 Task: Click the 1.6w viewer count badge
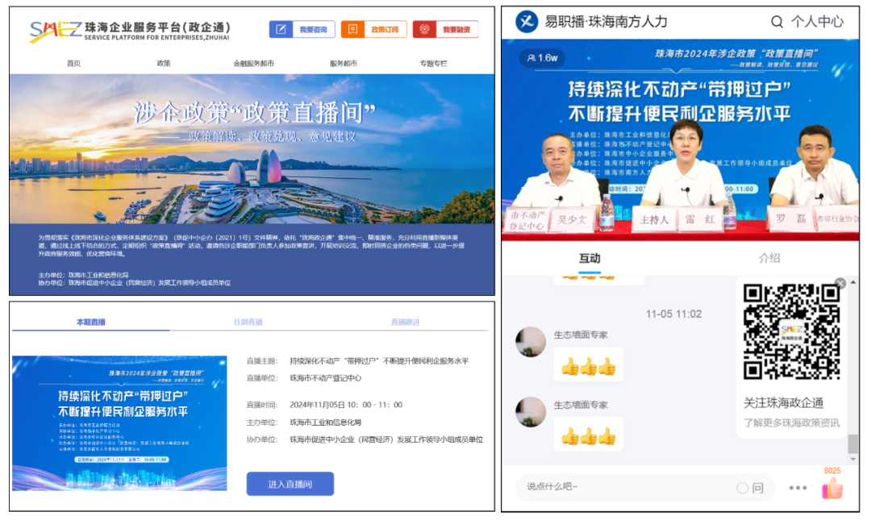(542, 58)
